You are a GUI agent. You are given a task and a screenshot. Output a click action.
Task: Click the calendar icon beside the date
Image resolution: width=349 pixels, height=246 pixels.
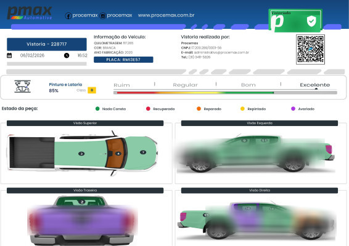(9, 55)
